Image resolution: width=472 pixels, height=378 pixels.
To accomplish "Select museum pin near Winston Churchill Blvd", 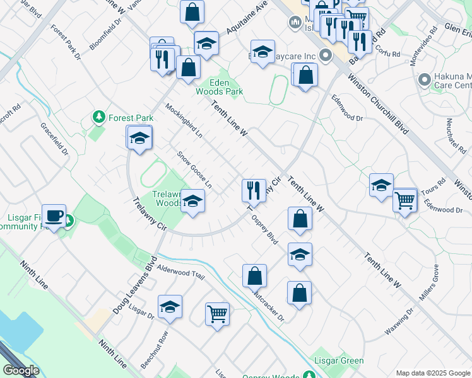I will click(295, 23).
